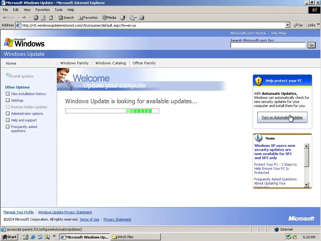The image size is (321, 241).
Task: Open View installation history link
Action: tap(29, 94)
